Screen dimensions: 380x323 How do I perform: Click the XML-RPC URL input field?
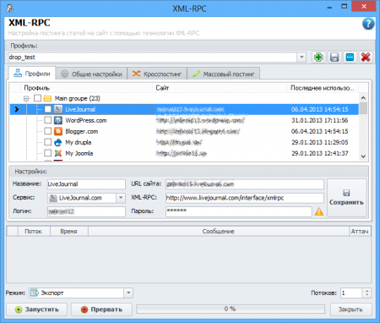[x=245, y=198]
